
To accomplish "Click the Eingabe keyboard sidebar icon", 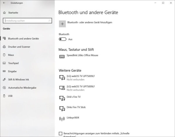I will [x=4, y=71].
